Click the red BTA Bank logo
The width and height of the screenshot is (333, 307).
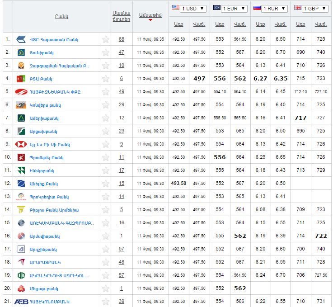pos(21,79)
